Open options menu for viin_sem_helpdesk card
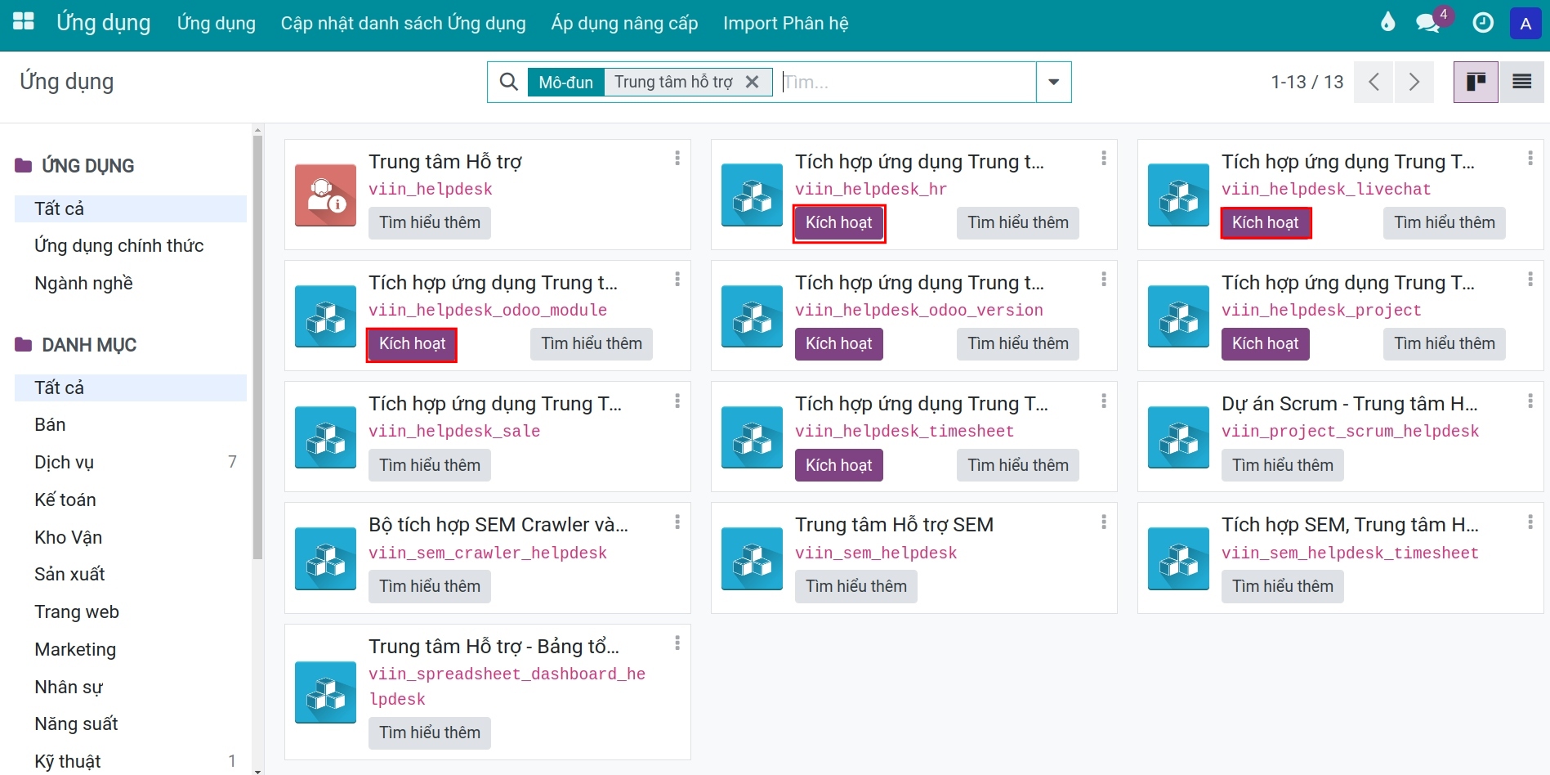 (x=1104, y=522)
